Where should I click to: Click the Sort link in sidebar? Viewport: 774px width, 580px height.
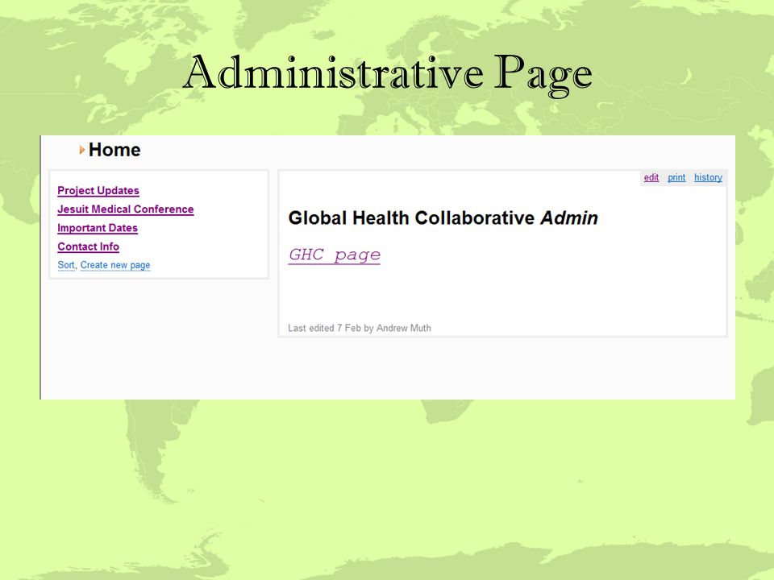(66, 265)
